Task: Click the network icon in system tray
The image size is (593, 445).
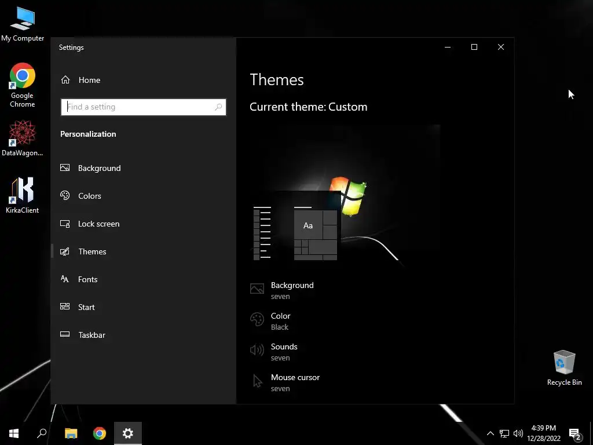Action: [x=504, y=433]
